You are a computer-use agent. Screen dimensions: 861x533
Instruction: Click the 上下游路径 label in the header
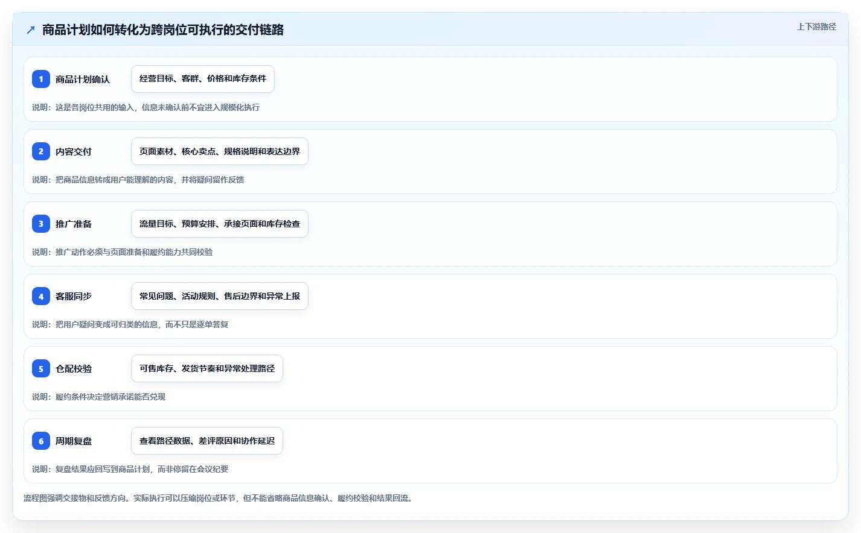[x=816, y=27]
